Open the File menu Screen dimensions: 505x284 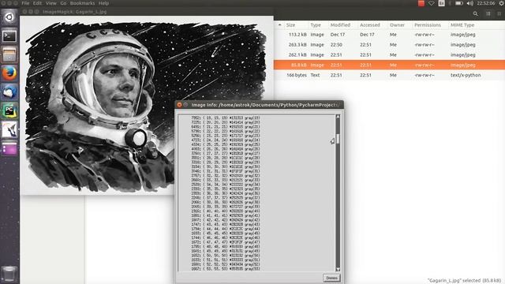click(x=25, y=3)
